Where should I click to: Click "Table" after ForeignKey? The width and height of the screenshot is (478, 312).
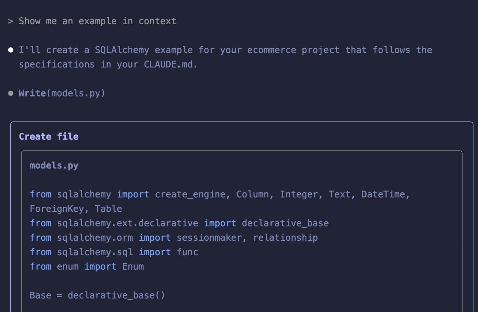click(109, 209)
